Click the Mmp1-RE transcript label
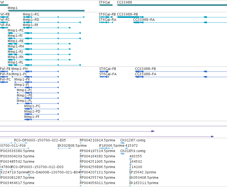The height and width of the screenshot is (187, 227). pyautogui.click(x=16, y=41)
